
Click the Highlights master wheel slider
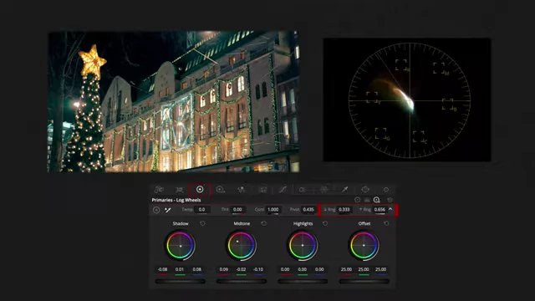303,282
